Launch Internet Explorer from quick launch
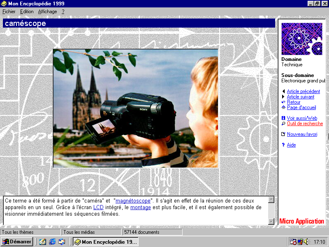329x247 pixels. click(x=52, y=242)
